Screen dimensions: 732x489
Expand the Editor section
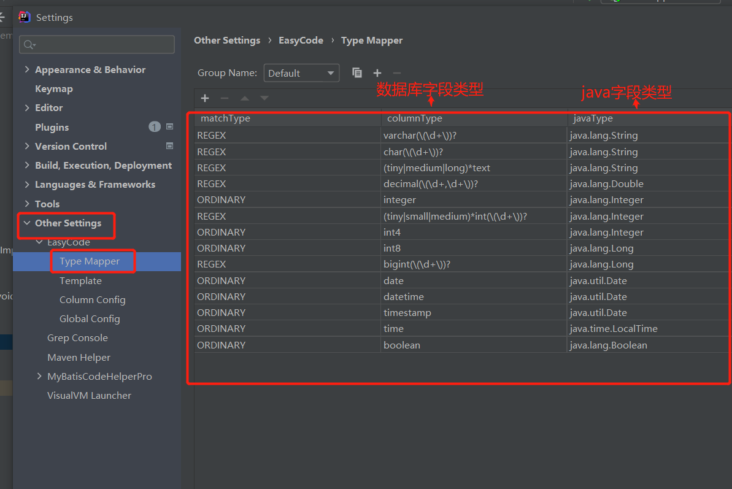(x=27, y=107)
